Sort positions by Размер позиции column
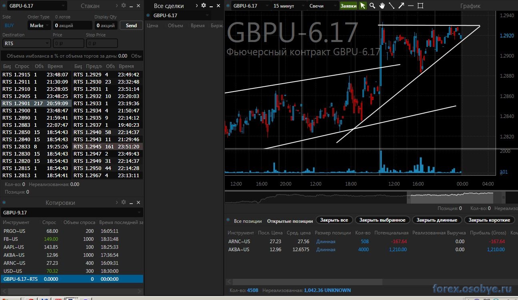The image size is (518, 300). click(x=333, y=232)
